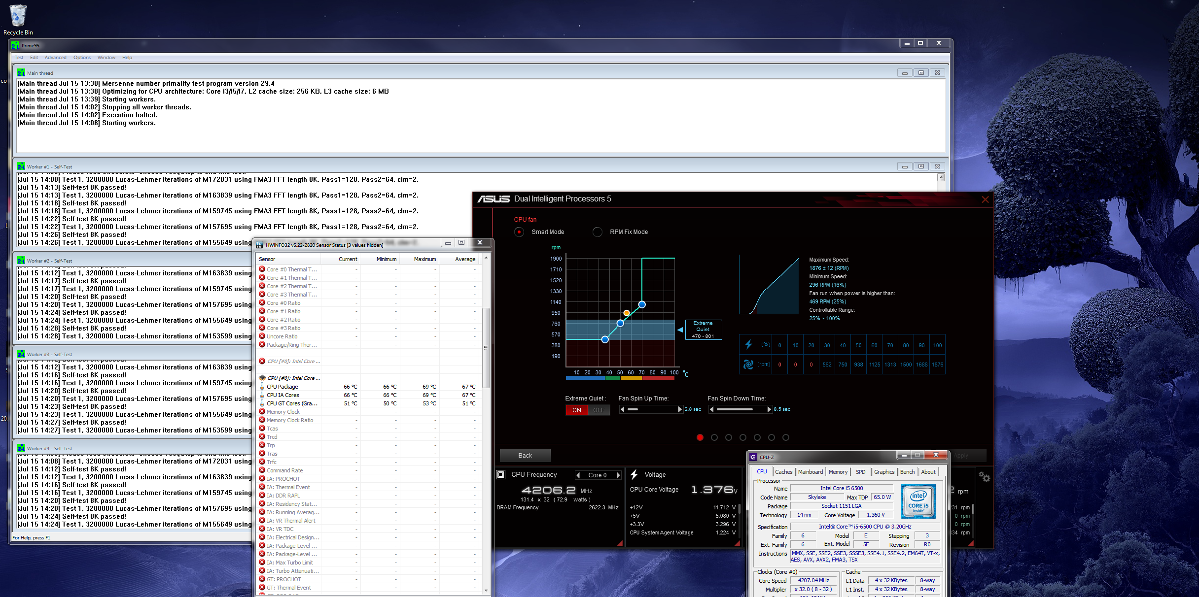Image resolution: width=1199 pixels, height=597 pixels.
Task: Click the HWiNFO vertical scrollbar thumb
Action: point(486,348)
